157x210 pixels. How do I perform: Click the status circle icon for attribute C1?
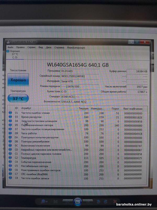click(x=10, y=154)
